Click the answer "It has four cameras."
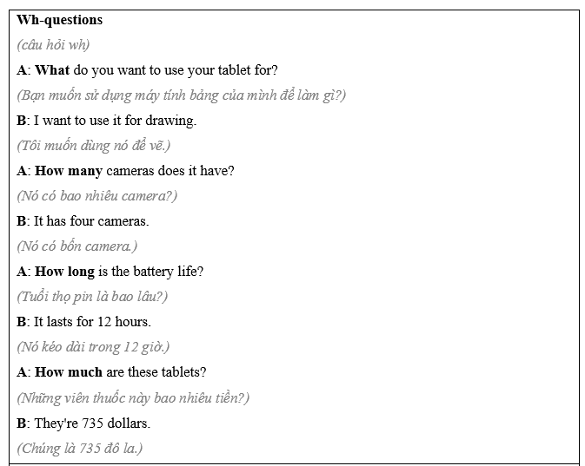The width and height of the screenshot is (585, 466). pyautogui.click(x=91, y=220)
